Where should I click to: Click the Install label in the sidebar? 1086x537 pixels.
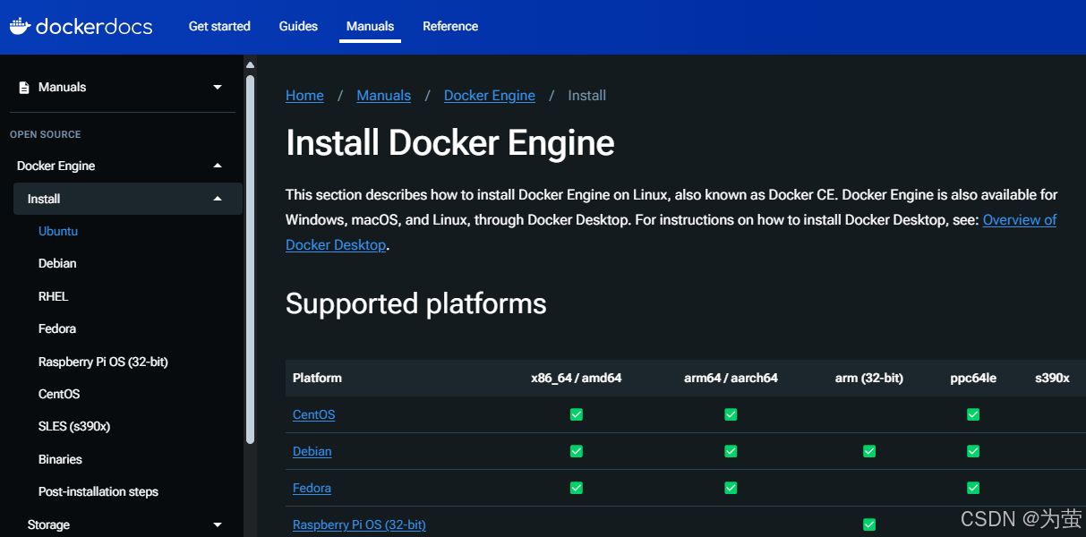44,199
